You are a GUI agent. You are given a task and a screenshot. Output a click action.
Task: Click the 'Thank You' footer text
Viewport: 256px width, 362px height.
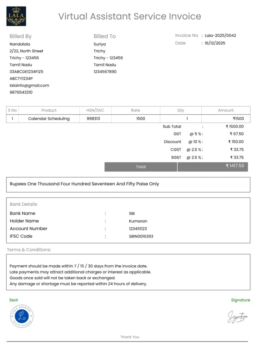click(x=130, y=337)
